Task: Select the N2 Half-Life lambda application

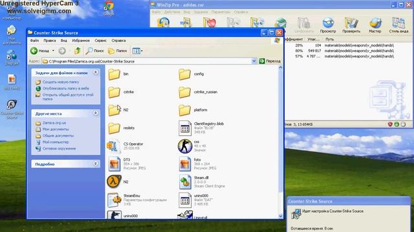Action: click(114, 182)
